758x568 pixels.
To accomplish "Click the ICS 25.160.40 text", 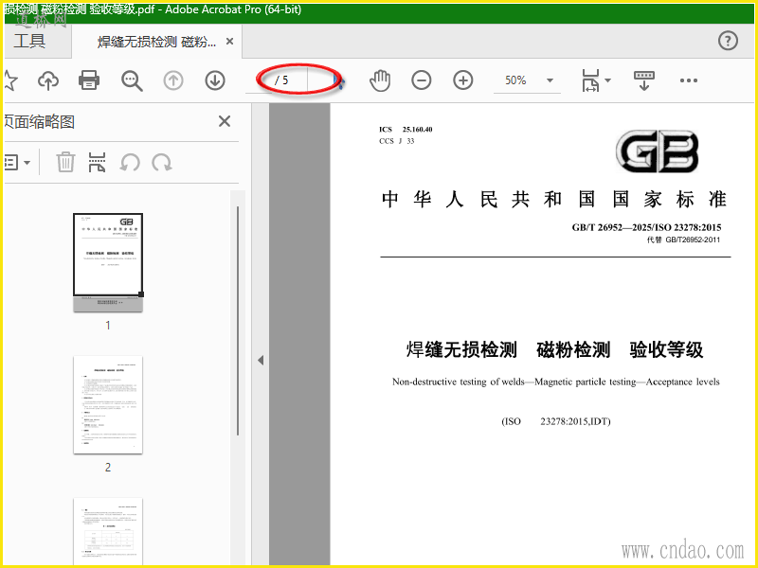I will tap(406, 130).
